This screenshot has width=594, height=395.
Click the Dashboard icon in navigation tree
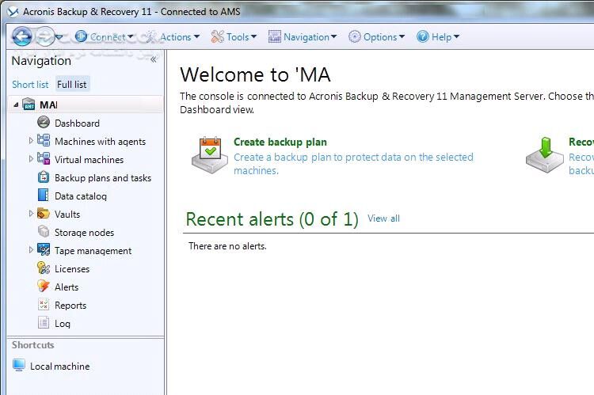(44, 123)
